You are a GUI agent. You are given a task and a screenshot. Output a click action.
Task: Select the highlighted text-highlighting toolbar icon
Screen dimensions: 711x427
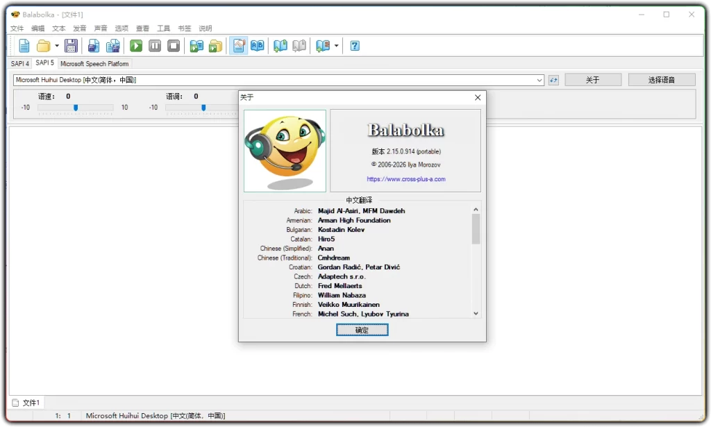tap(237, 46)
